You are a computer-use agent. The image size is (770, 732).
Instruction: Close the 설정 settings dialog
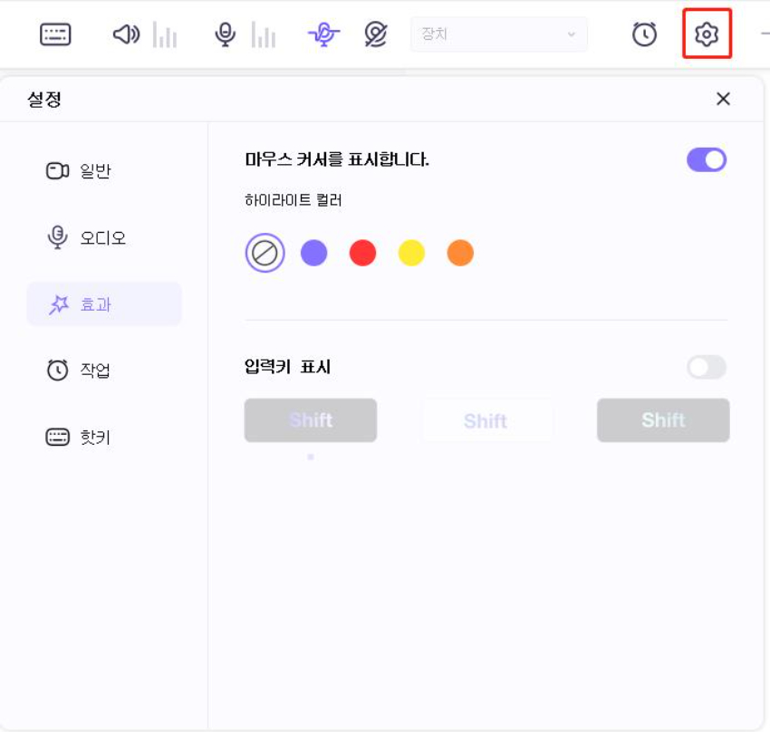tap(723, 99)
